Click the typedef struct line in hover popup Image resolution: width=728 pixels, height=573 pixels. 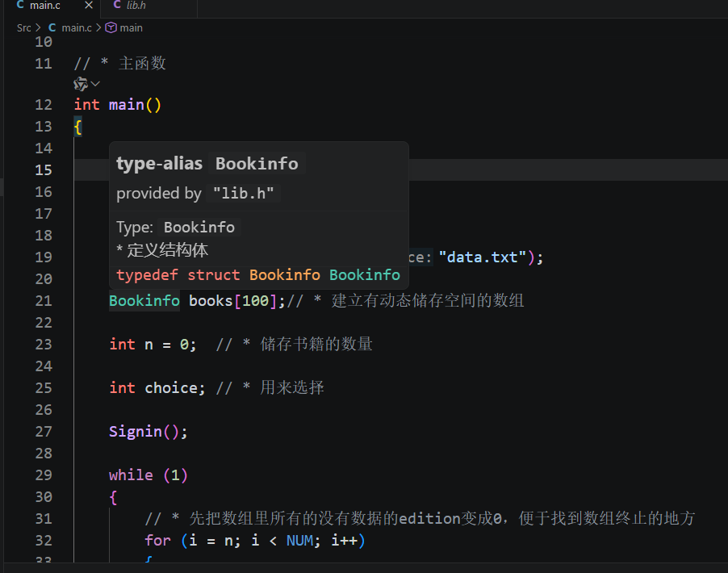pyautogui.click(x=258, y=275)
